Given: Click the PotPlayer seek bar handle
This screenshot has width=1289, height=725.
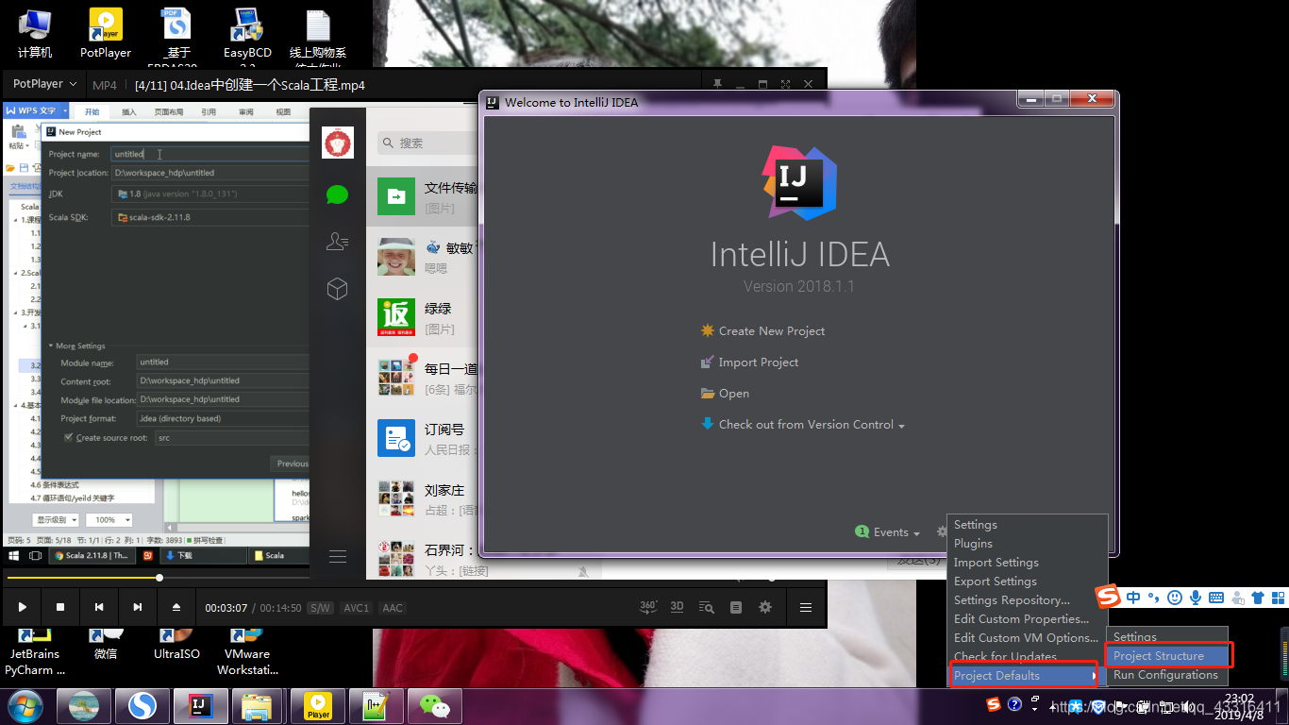Looking at the screenshot, I should click(x=159, y=577).
